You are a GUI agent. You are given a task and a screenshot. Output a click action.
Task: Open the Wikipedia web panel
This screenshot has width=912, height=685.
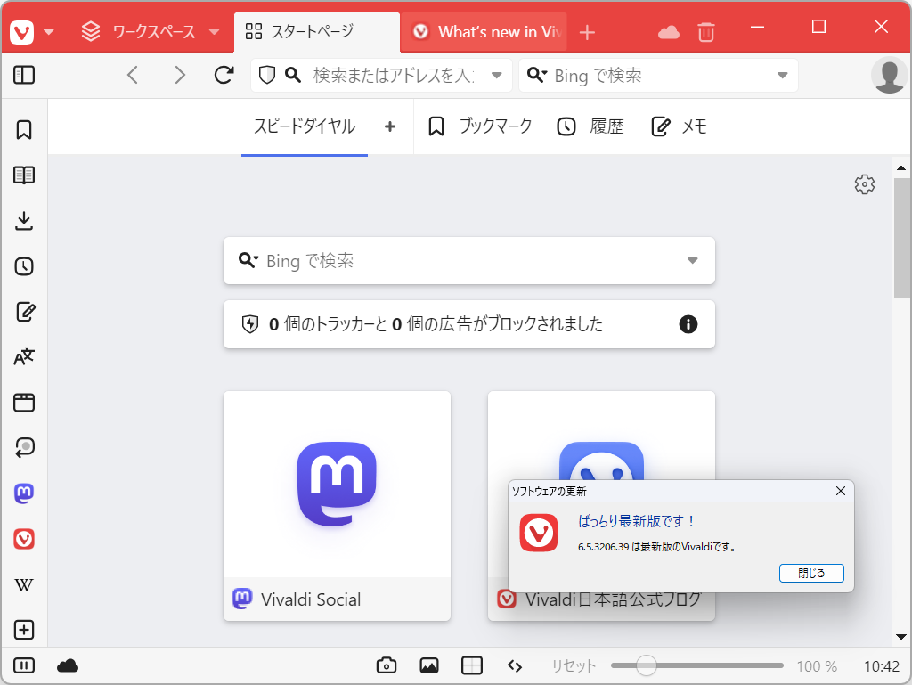(x=24, y=584)
